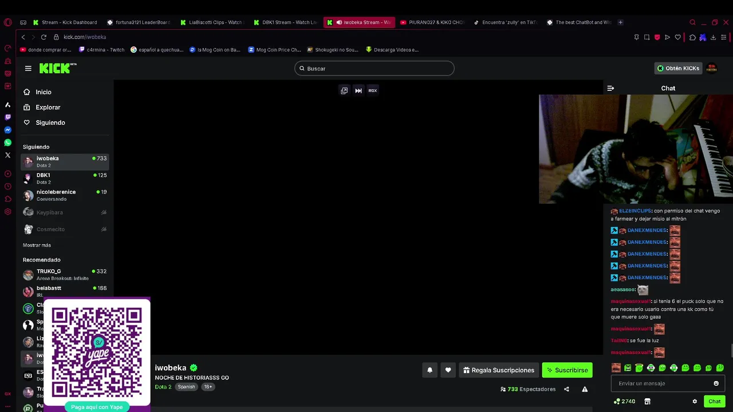
Task: Click skip-forward icon above player
Action: (358, 90)
